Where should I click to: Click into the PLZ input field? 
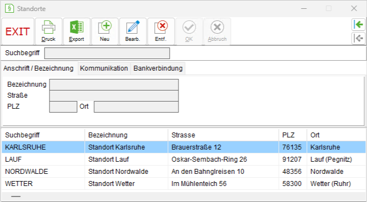(63, 107)
